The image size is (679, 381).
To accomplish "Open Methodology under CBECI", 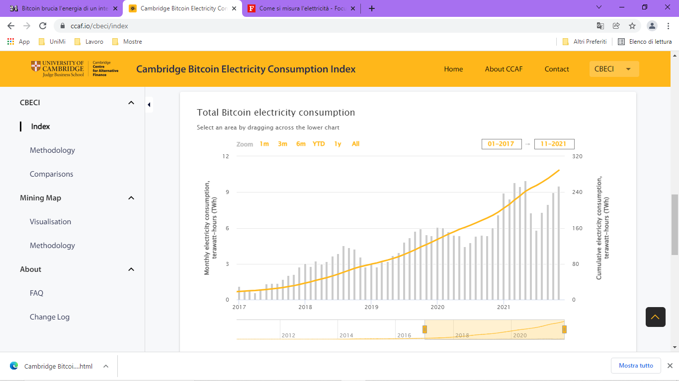I will [52, 150].
